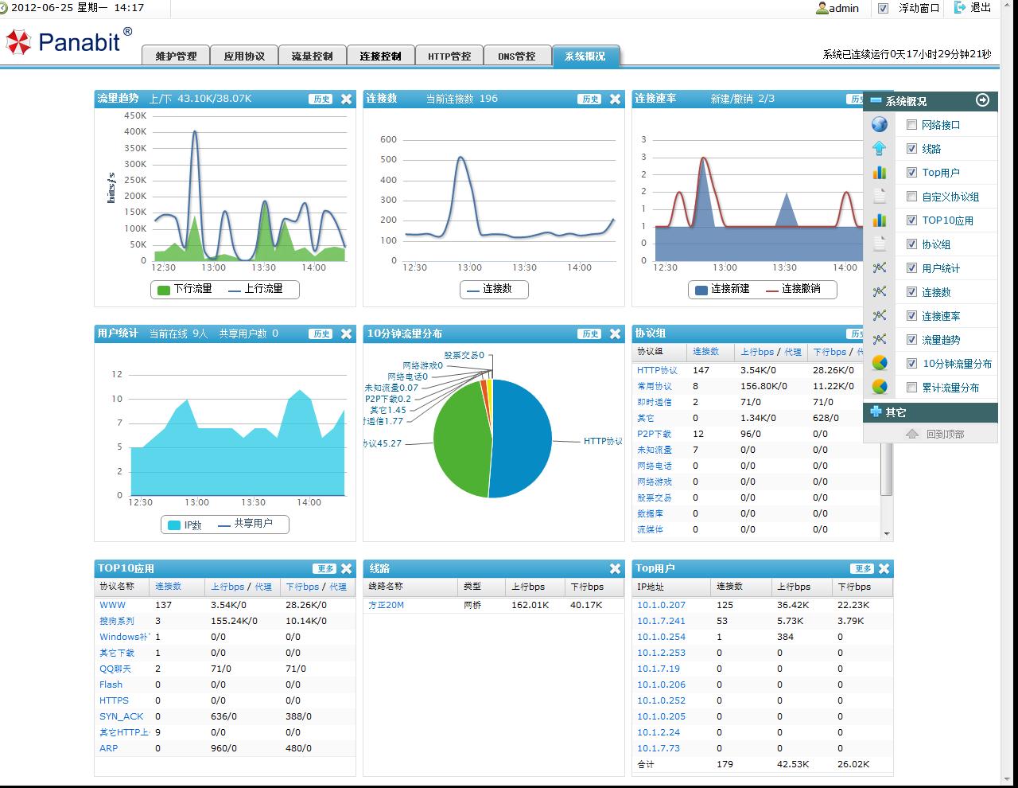
Task: Open the 维护管理 tab
Action: click(x=176, y=56)
